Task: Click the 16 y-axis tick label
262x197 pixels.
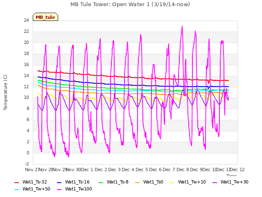Action: [x=26, y=64]
